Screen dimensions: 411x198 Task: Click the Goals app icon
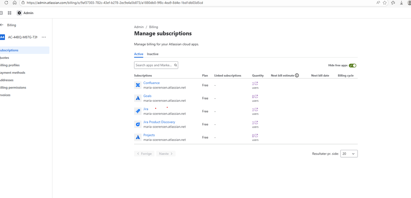pyautogui.click(x=138, y=98)
